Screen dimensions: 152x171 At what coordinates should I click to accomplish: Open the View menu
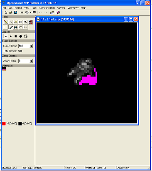pyautogui.click(x=27, y=8)
